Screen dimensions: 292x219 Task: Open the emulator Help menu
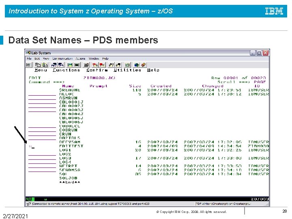coord(105,58)
